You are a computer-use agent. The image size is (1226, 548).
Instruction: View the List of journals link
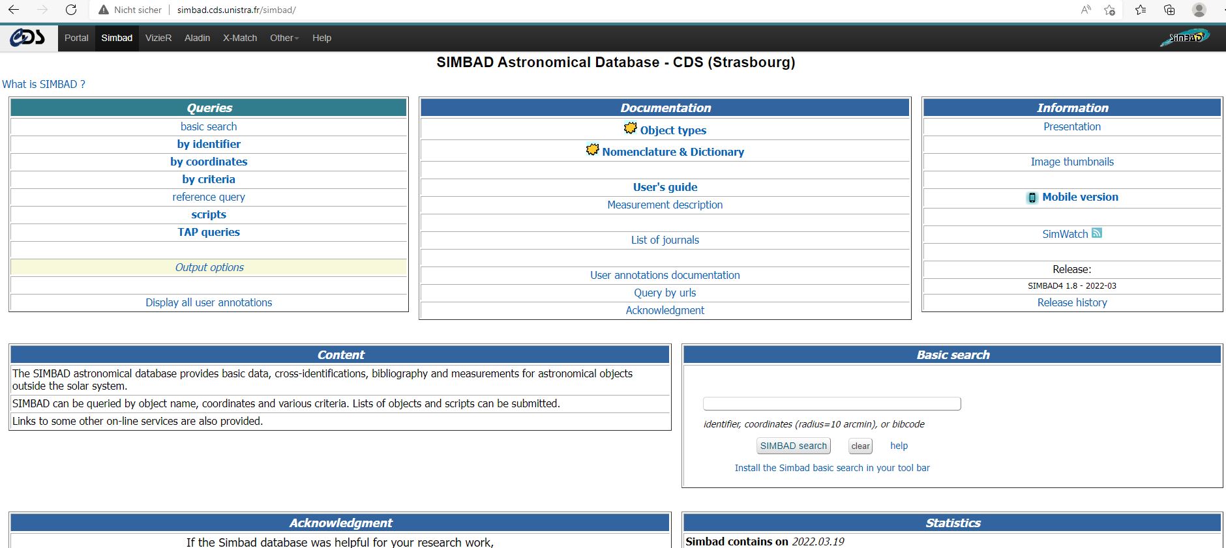coord(665,240)
